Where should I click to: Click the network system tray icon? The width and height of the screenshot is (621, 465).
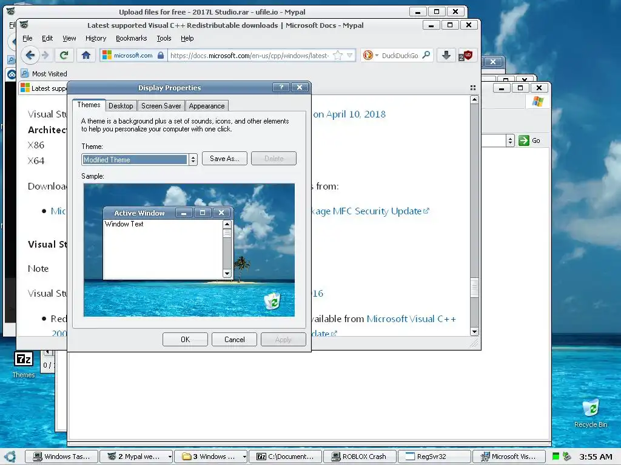567,457
